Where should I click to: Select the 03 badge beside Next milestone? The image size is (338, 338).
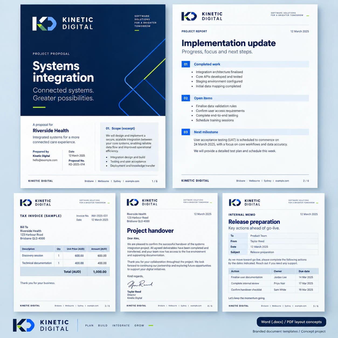186,132
